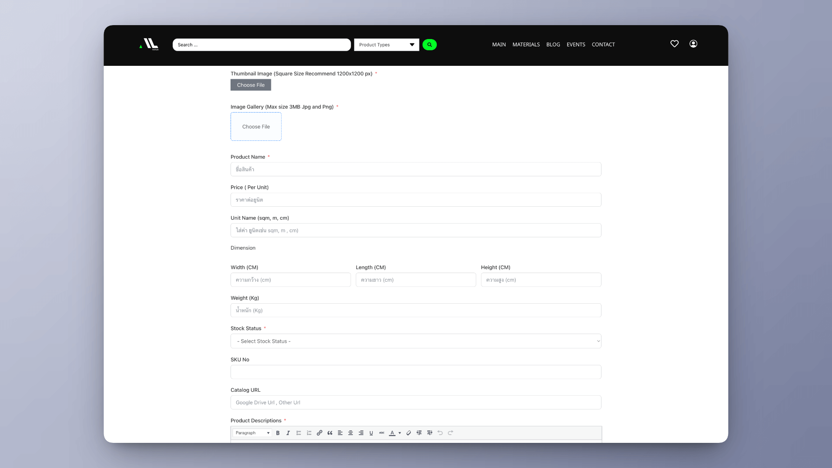The image size is (832, 468).
Task: Insert bulleted list in editor
Action: (x=299, y=433)
